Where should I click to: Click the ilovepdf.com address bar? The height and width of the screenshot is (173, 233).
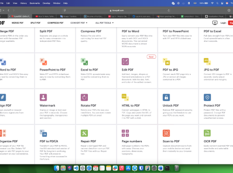point(117,11)
